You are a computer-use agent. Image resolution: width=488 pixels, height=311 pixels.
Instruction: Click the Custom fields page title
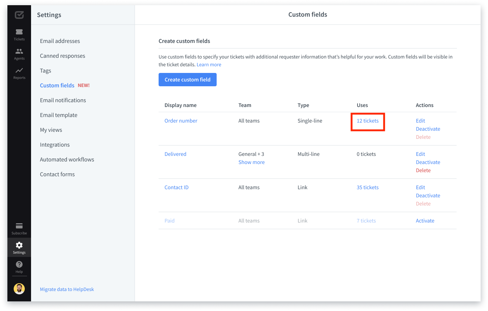click(x=308, y=15)
